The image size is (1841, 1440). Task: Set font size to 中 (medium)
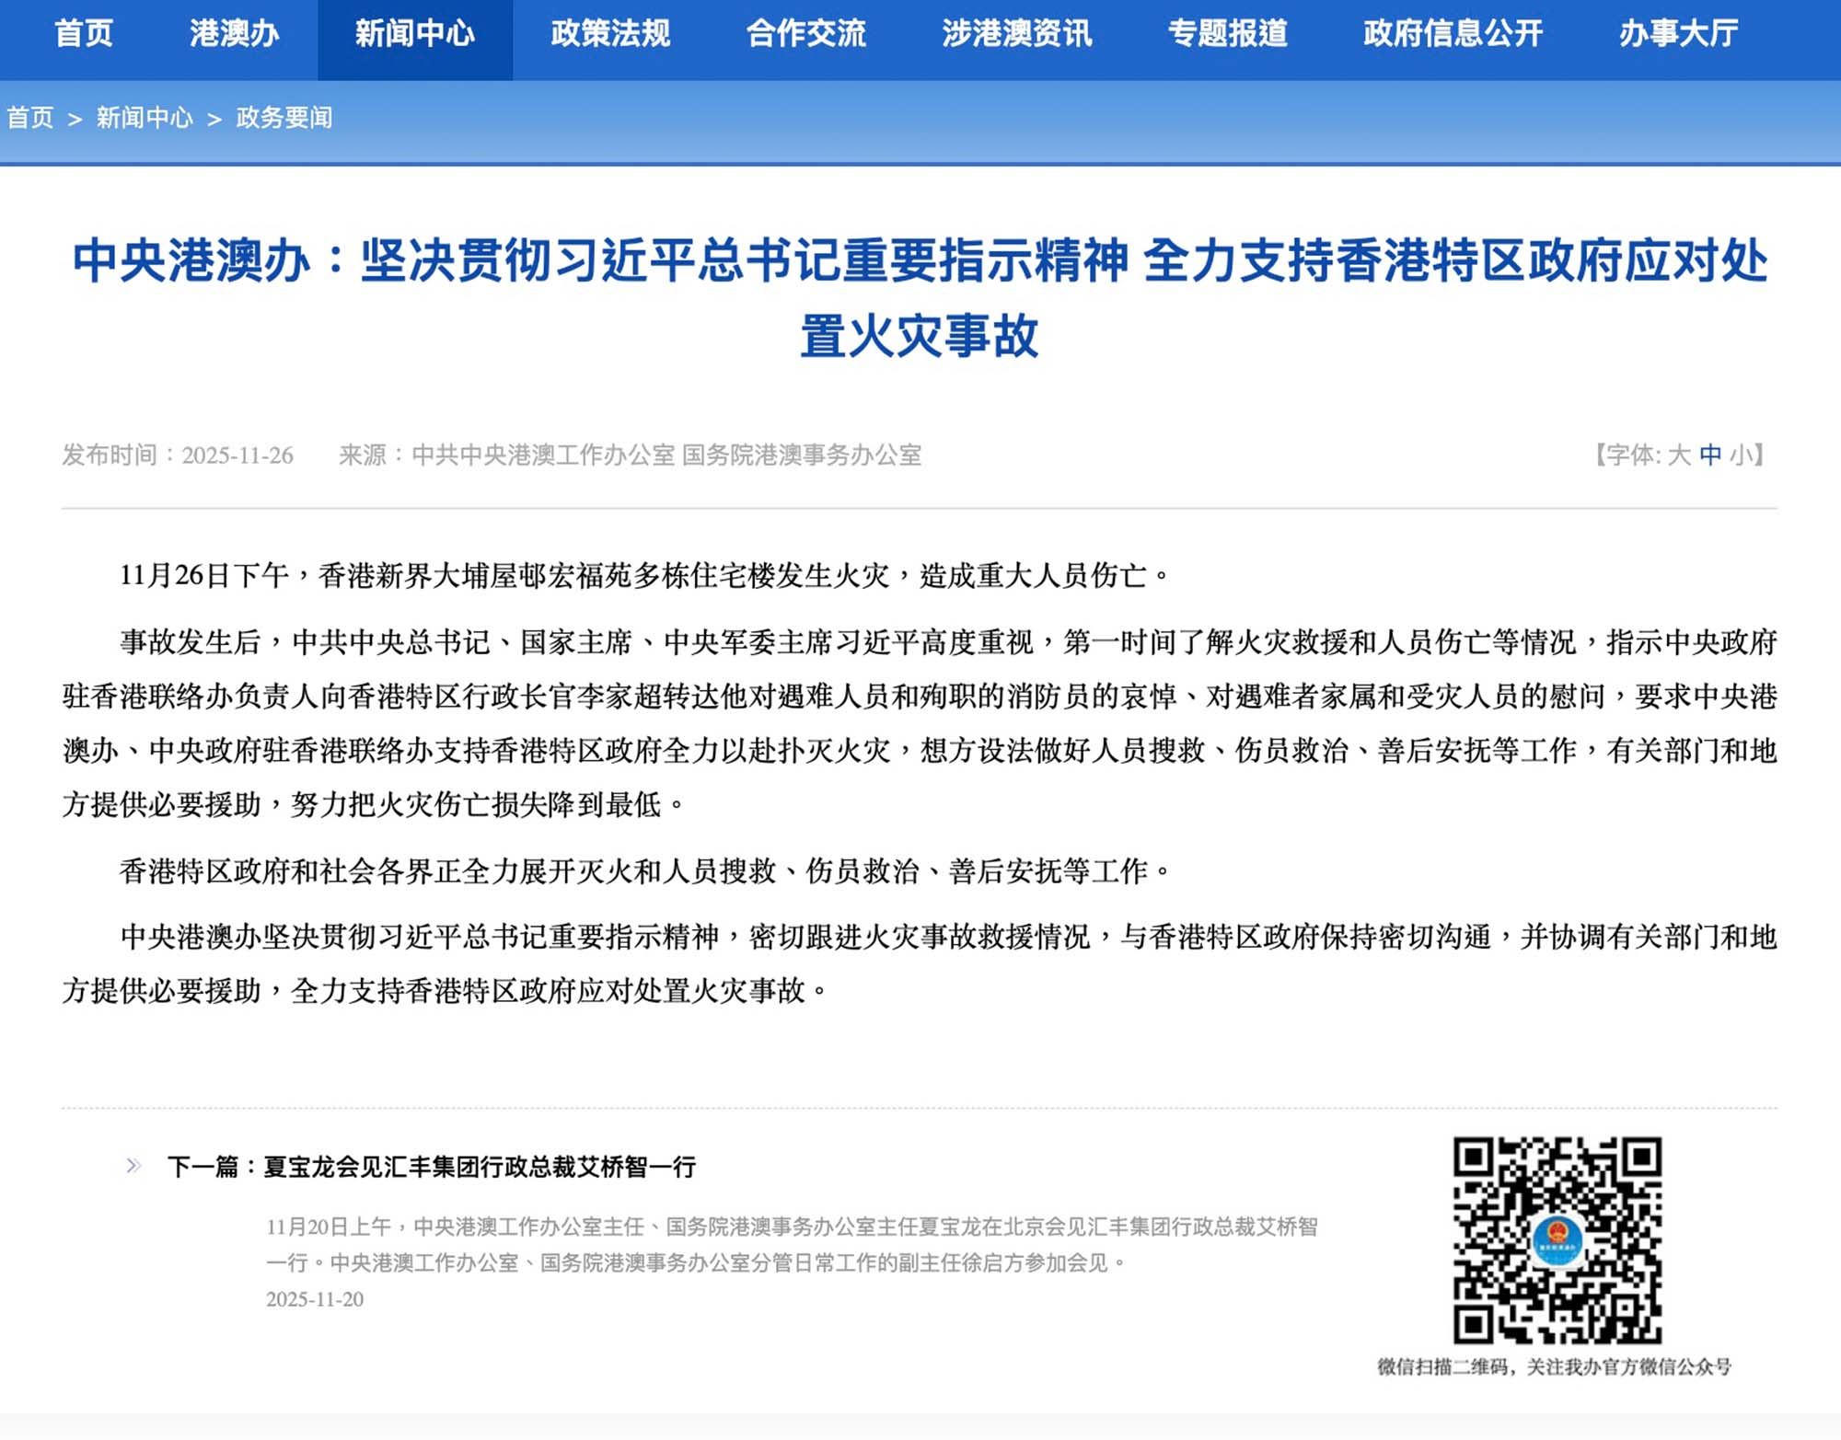(1710, 455)
